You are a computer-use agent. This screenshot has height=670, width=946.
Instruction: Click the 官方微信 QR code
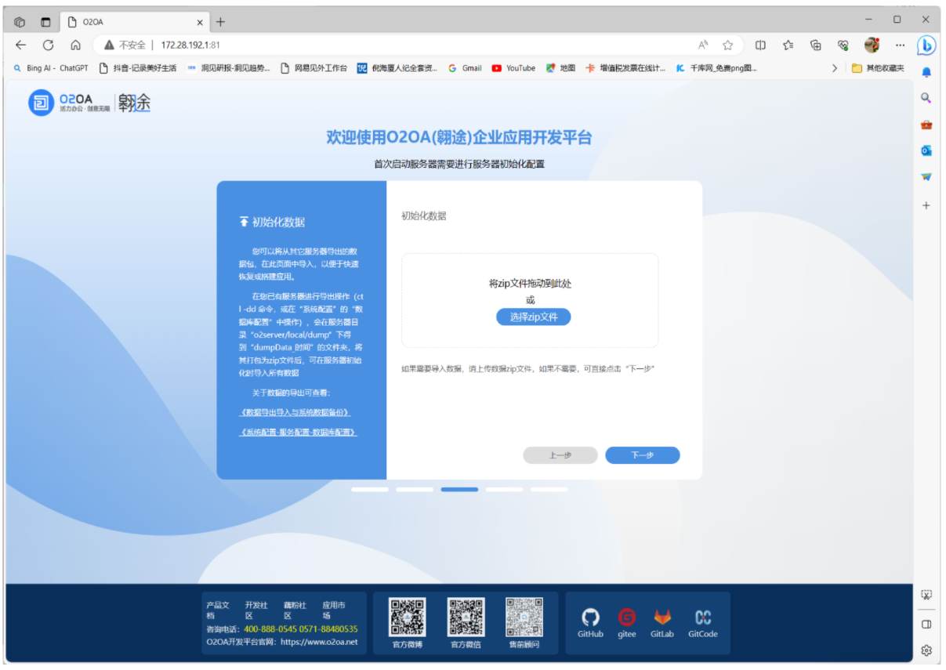coord(466,617)
